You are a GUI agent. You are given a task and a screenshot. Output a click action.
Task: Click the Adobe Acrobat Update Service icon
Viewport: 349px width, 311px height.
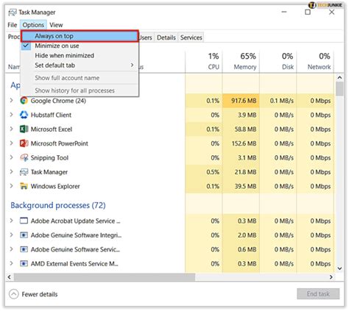pyautogui.click(x=24, y=221)
